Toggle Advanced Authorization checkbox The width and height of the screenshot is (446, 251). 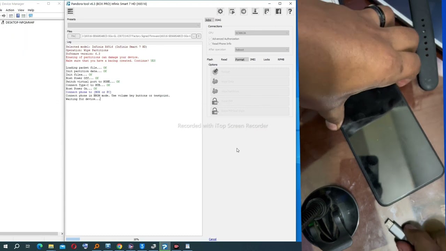click(x=210, y=39)
